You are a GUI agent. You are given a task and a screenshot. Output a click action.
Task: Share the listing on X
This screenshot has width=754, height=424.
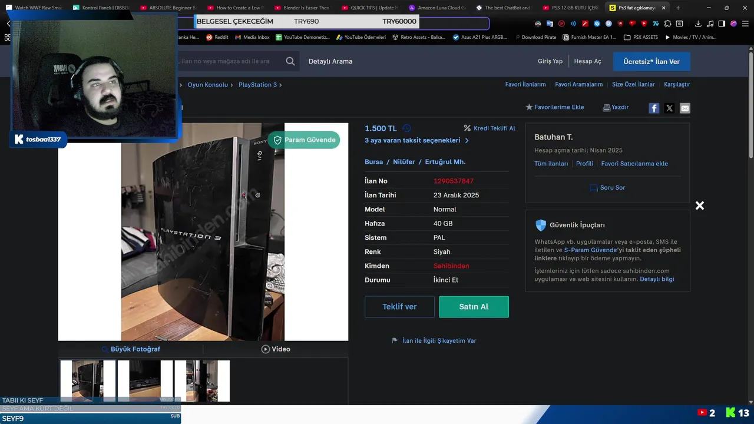pyautogui.click(x=669, y=108)
